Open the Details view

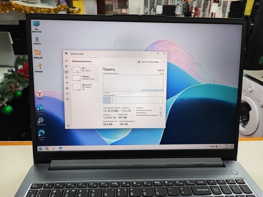66,94
